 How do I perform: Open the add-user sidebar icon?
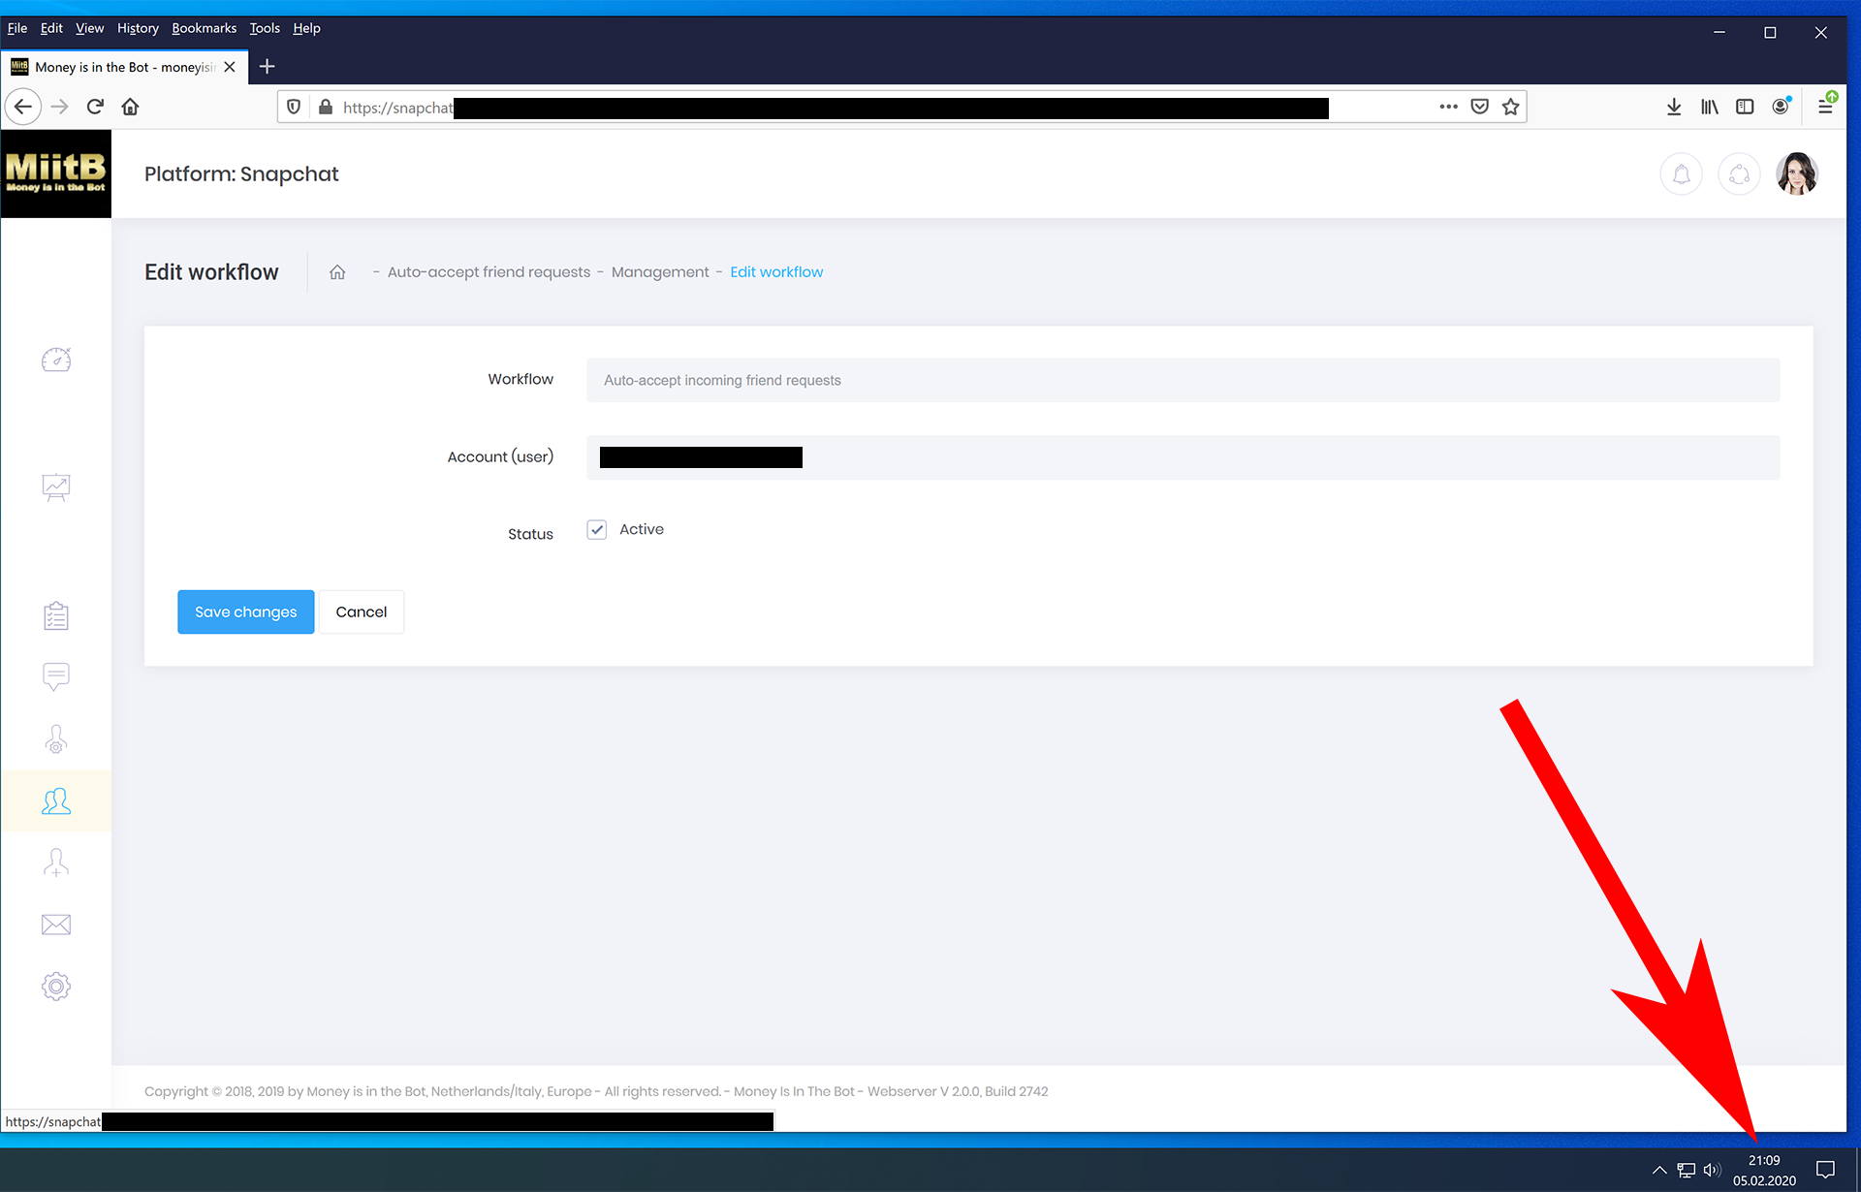click(56, 863)
